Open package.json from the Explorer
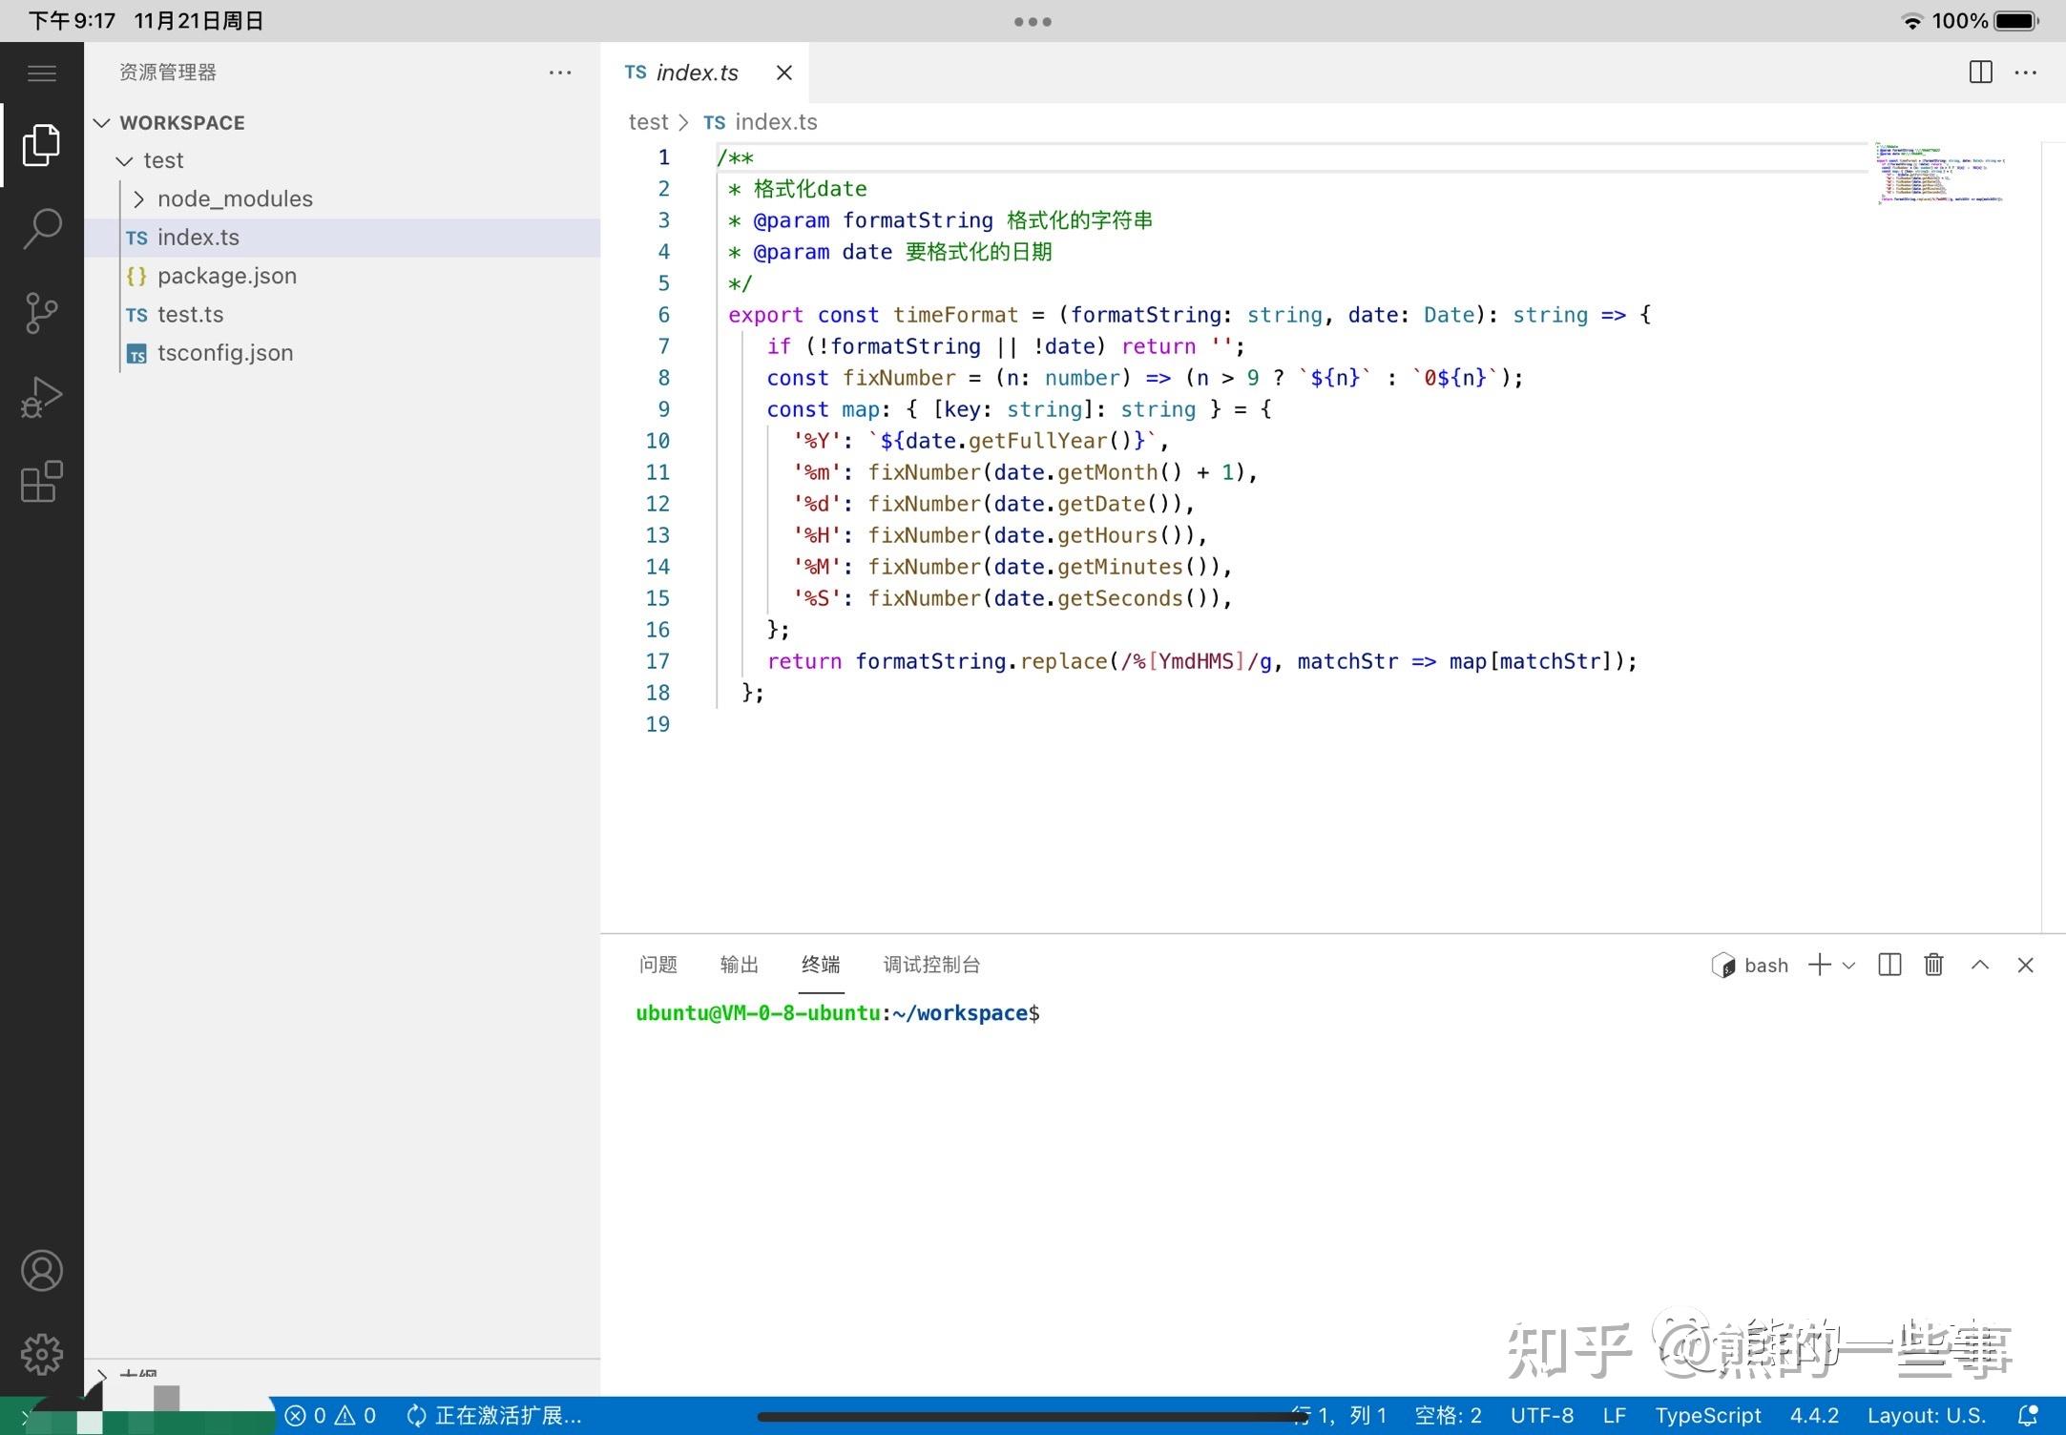Image resolution: width=2066 pixels, height=1435 pixels. (226, 276)
